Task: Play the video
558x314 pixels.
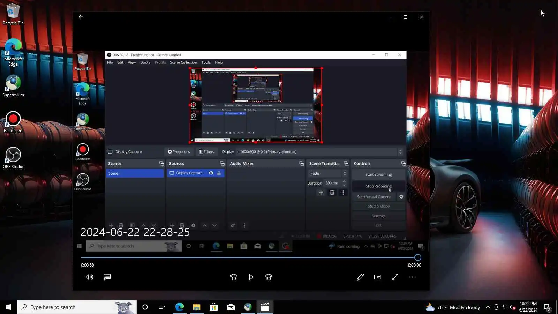Action: click(x=251, y=277)
